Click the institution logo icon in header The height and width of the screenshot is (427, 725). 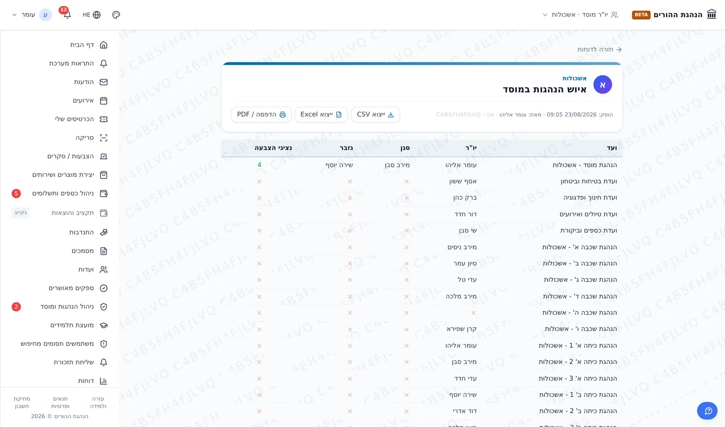(712, 14)
